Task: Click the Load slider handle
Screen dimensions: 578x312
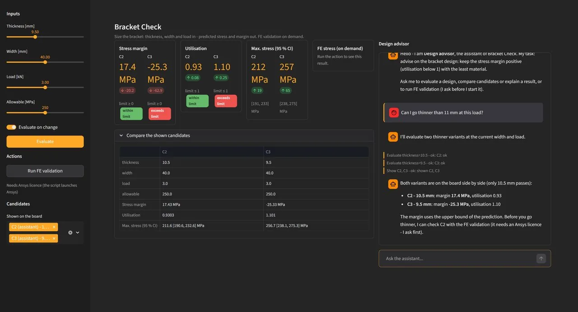Action: (x=45, y=88)
